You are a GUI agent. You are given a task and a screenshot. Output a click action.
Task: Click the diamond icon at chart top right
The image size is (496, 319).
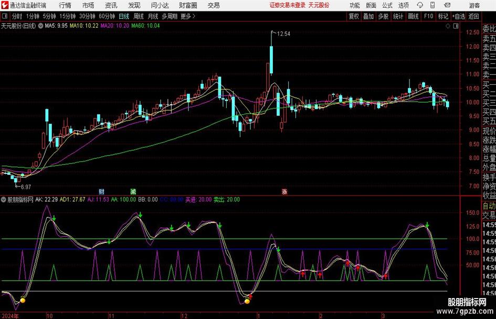click(x=448, y=26)
